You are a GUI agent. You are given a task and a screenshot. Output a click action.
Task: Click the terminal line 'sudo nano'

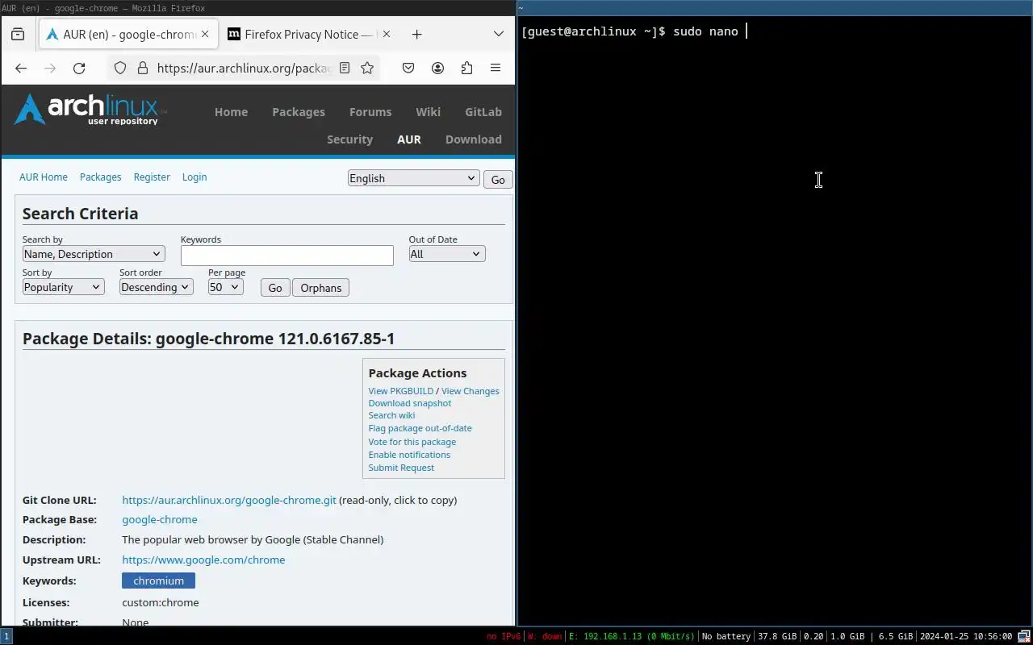[x=705, y=31]
